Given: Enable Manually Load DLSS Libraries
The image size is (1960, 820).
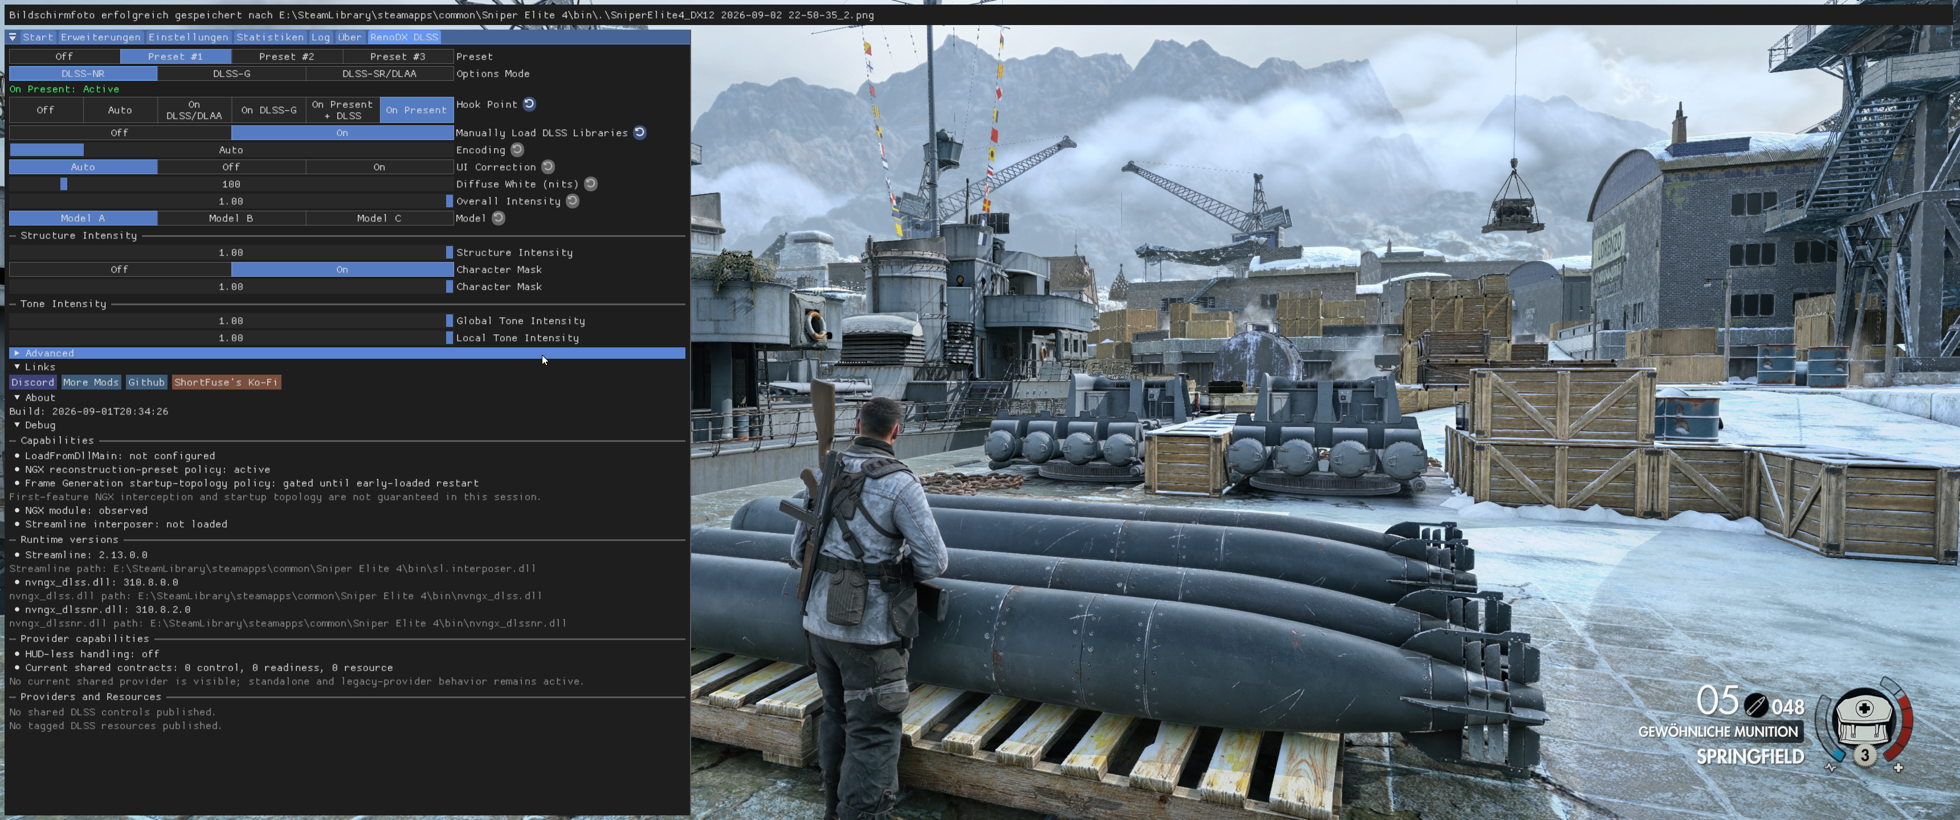Looking at the screenshot, I should (342, 132).
